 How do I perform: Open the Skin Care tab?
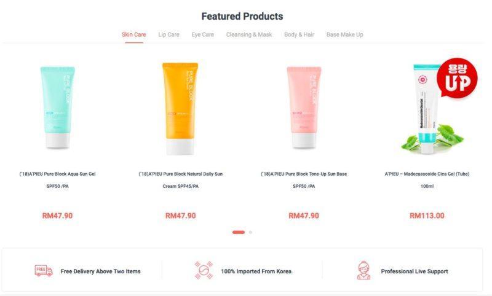tap(133, 34)
